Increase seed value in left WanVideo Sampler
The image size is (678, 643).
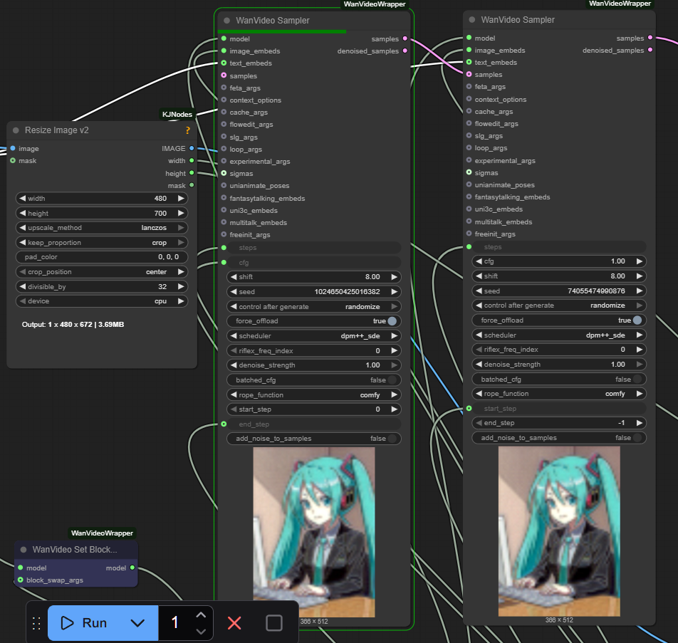395,291
